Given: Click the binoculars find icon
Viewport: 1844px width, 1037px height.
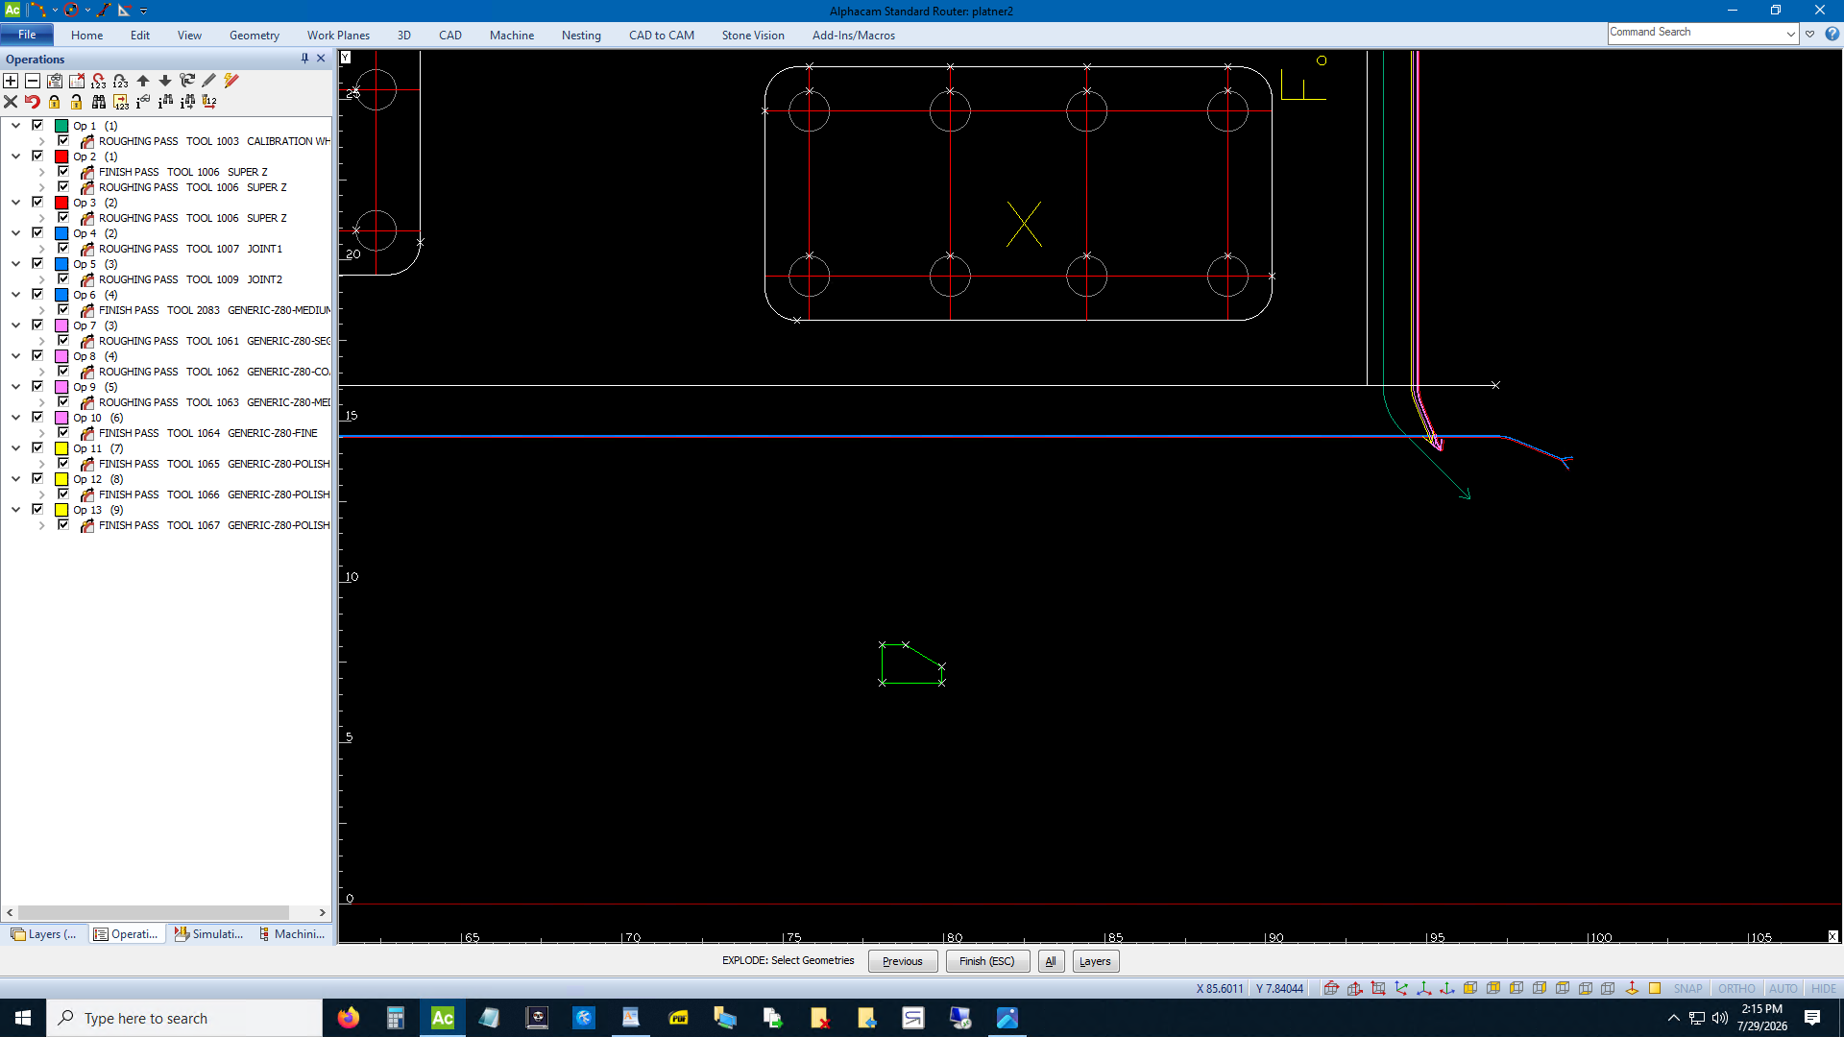Looking at the screenshot, I should pos(99,102).
